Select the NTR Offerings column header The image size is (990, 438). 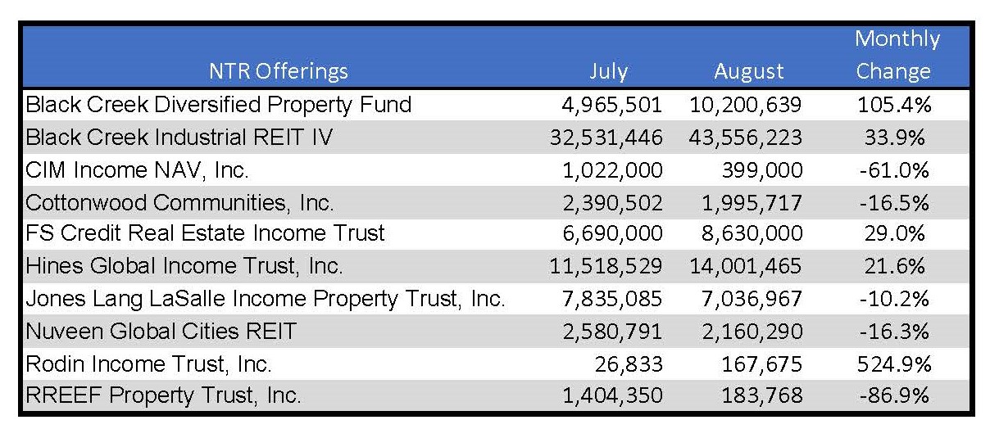(277, 71)
